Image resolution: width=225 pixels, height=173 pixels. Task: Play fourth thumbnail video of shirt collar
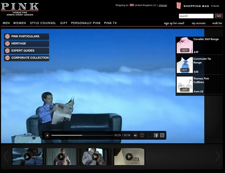129,156
